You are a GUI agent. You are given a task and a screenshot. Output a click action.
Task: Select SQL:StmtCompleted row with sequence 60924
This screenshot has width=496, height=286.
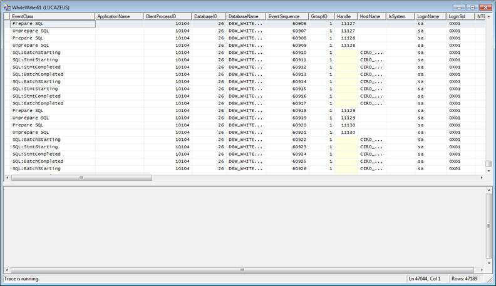[244, 155]
